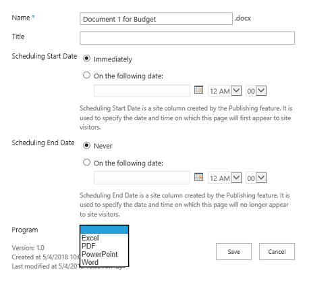Click the empty Title input field
The height and width of the screenshot is (281, 309).
pyautogui.click(x=187, y=38)
